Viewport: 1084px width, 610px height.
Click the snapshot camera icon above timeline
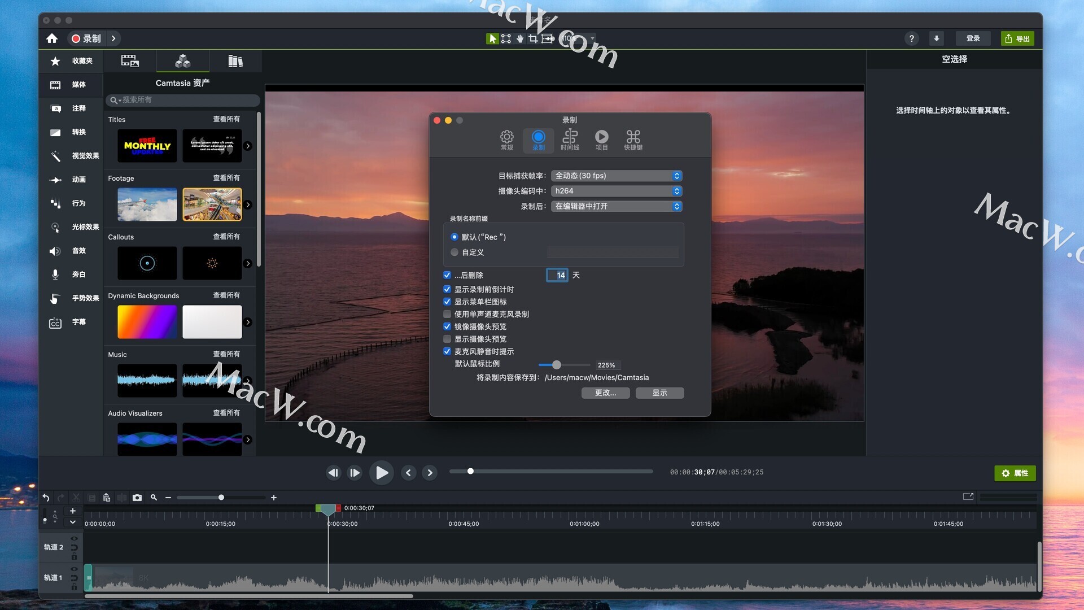(x=137, y=498)
